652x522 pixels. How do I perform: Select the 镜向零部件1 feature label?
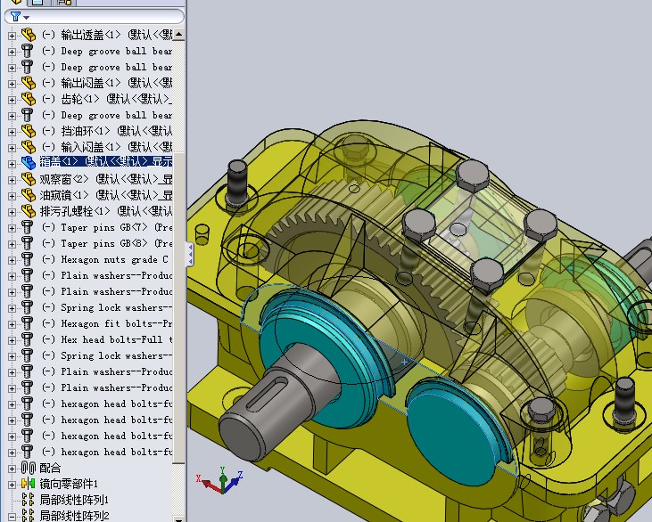[69, 484]
